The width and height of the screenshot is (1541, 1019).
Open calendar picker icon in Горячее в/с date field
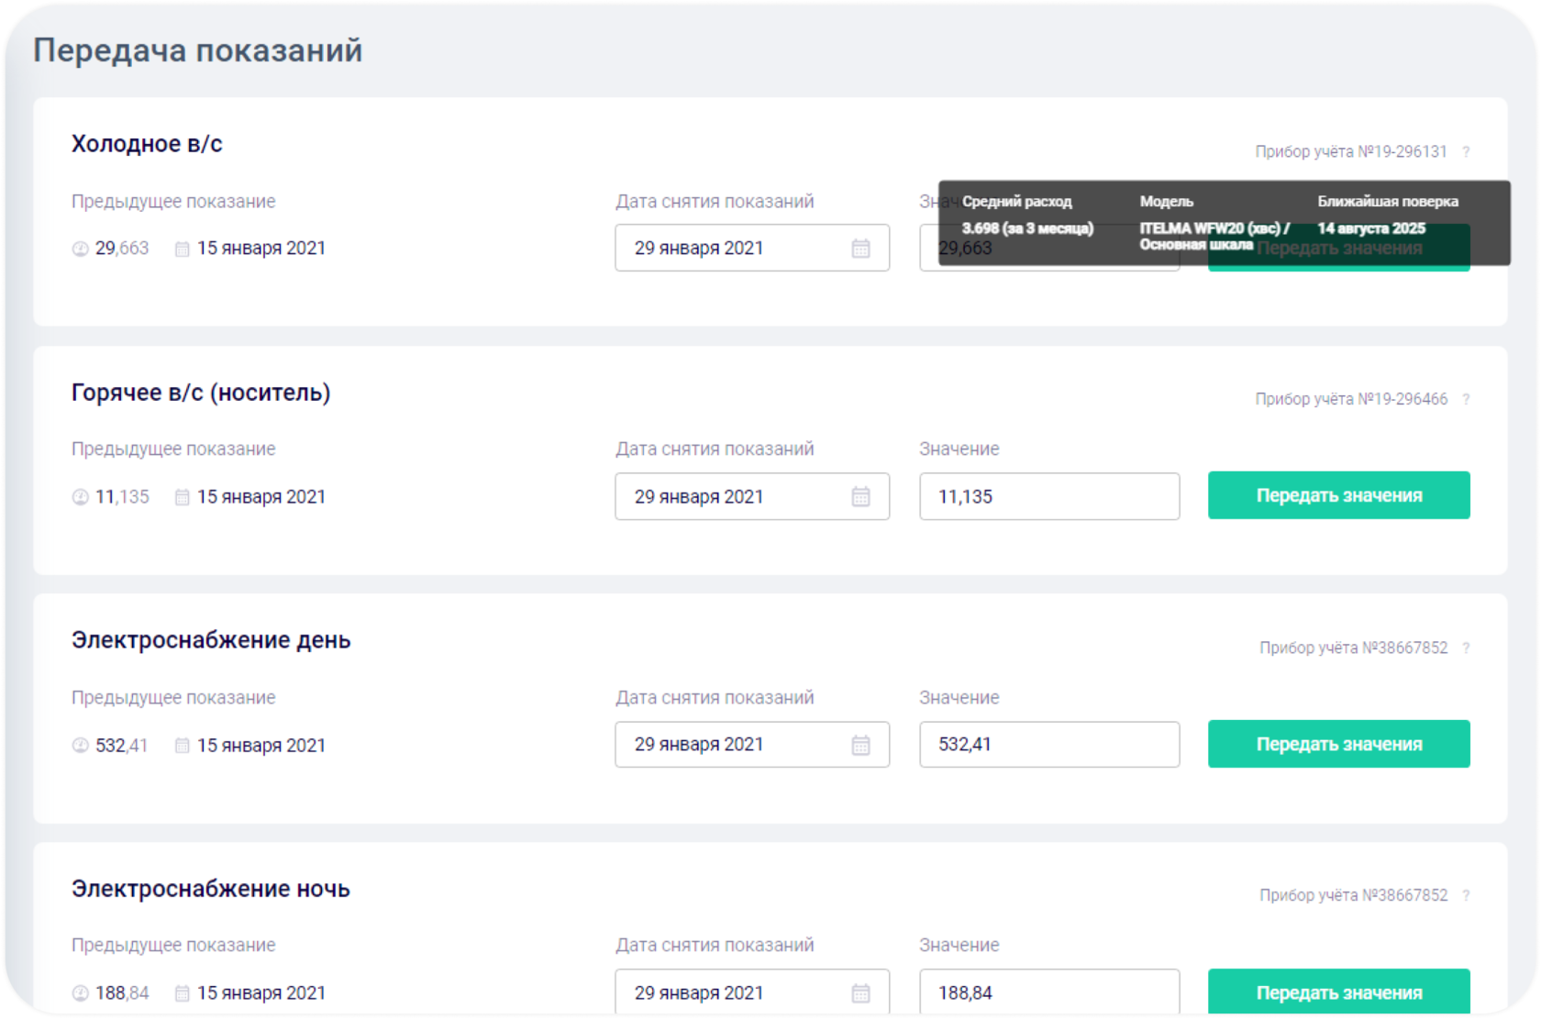[x=860, y=497]
